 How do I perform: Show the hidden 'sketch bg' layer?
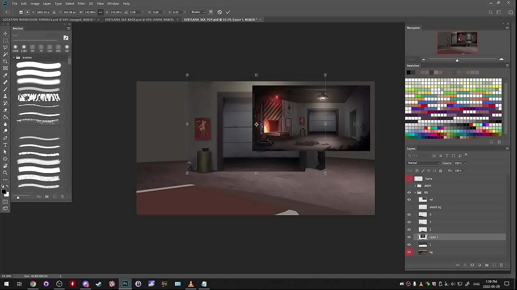(x=409, y=207)
